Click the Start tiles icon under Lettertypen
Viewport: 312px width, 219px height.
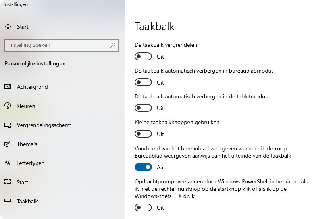click(x=8, y=182)
